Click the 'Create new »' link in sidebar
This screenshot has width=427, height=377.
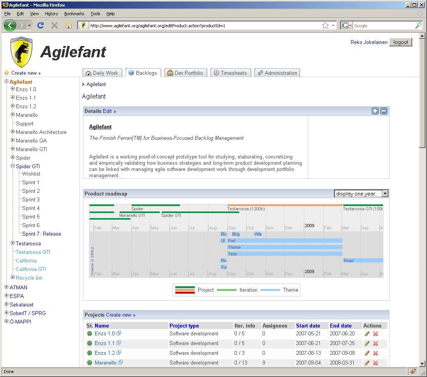[x=26, y=73]
